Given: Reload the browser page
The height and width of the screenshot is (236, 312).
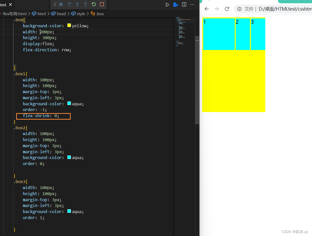Looking at the screenshot, I should 227,9.
